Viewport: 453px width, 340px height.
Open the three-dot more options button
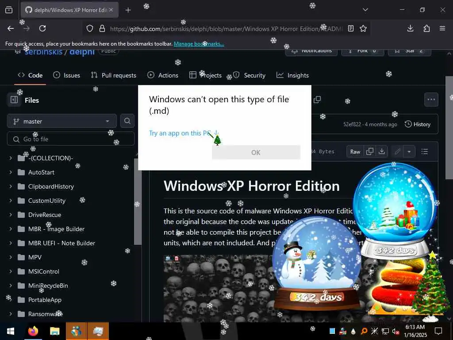[x=431, y=100]
